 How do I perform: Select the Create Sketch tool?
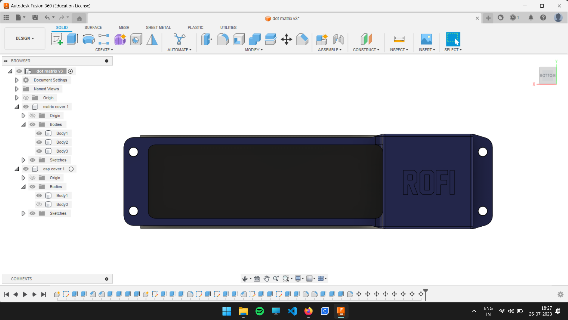coord(57,39)
